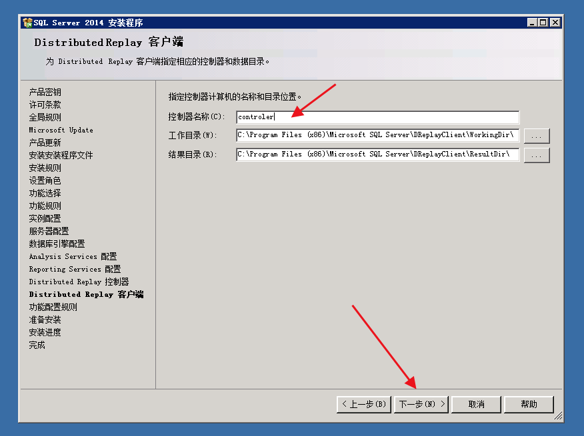Select Analysis Services 配置 step
Screen dimensions: 584x436
point(73,256)
